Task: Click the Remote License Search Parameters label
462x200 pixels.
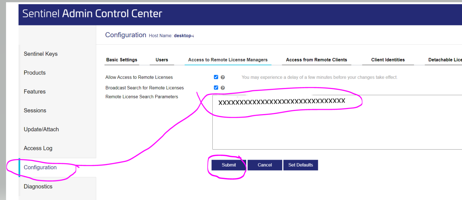Action: [x=142, y=97]
